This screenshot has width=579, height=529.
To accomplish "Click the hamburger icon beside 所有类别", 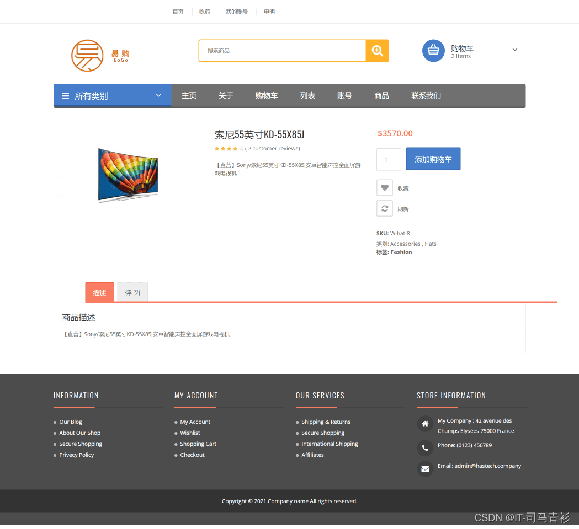I will 65,96.
